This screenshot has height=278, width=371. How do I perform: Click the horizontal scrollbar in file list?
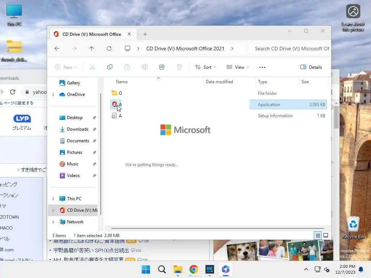pyautogui.click(x=217, y=228)
